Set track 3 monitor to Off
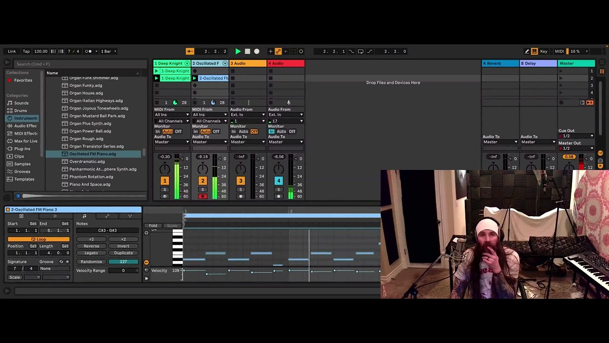Screen dimensions: 609x343 pos(254,131)
